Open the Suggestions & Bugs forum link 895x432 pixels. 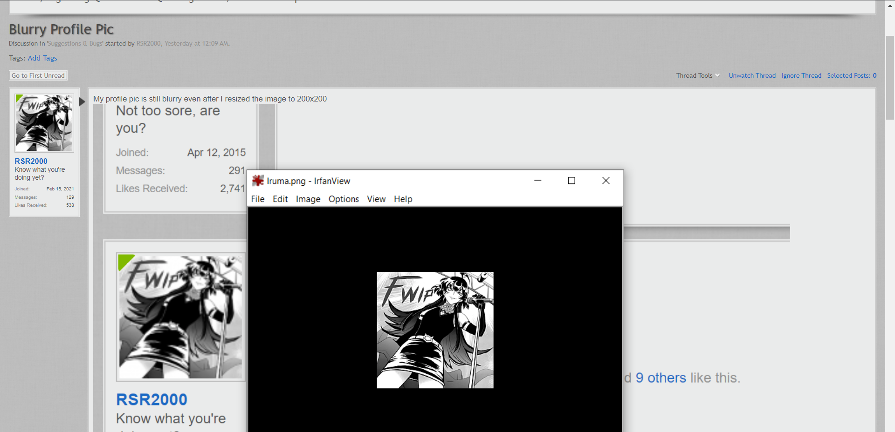(75, 43)
